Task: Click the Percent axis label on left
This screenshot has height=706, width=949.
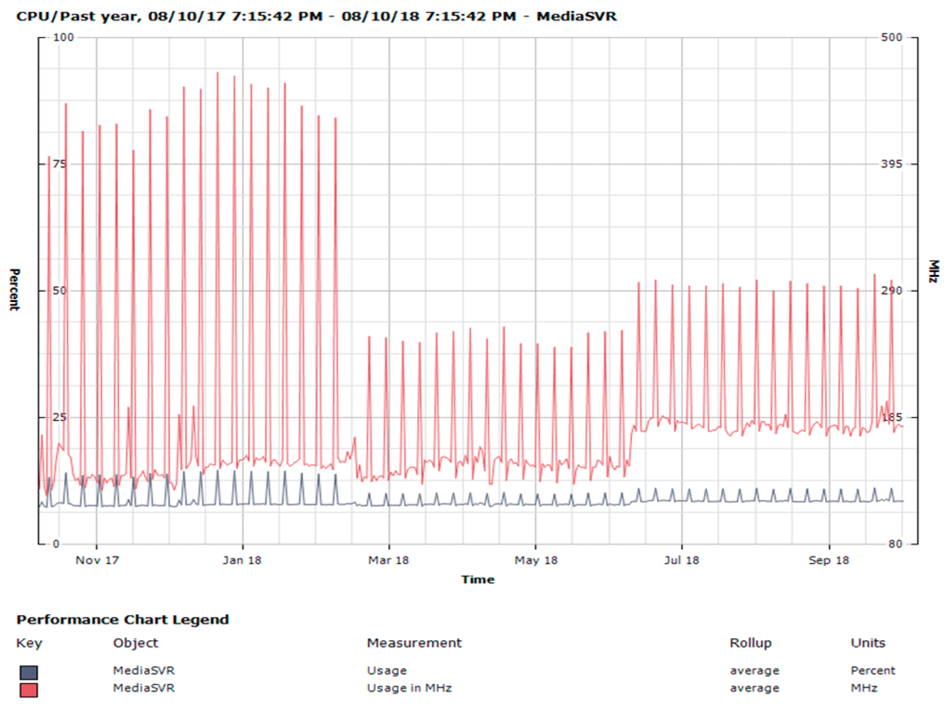Action: click(x=14, y=289)
